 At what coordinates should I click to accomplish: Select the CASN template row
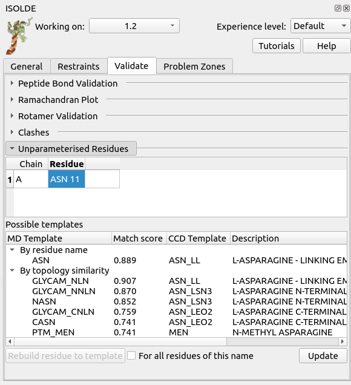click(176, 322)
